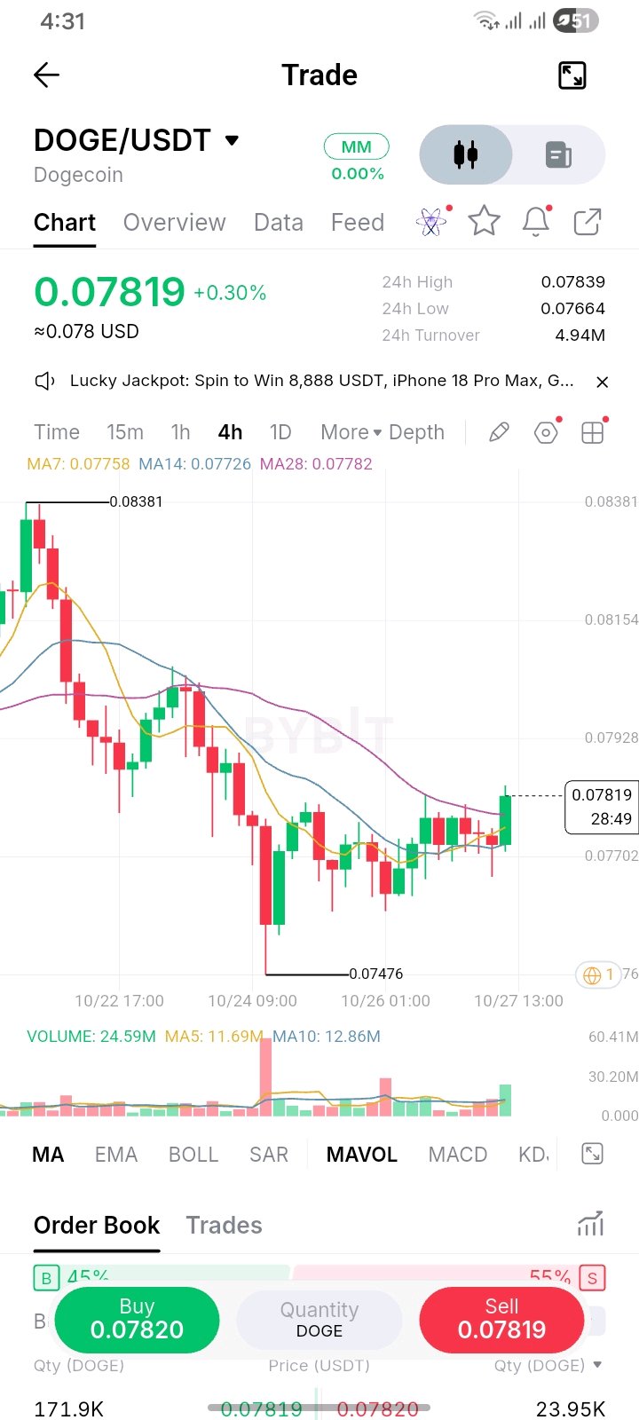The height and width of the screenshot is (1420, 639).
Task: Select the 4h chart interval
Action: (x=230, y=432)
